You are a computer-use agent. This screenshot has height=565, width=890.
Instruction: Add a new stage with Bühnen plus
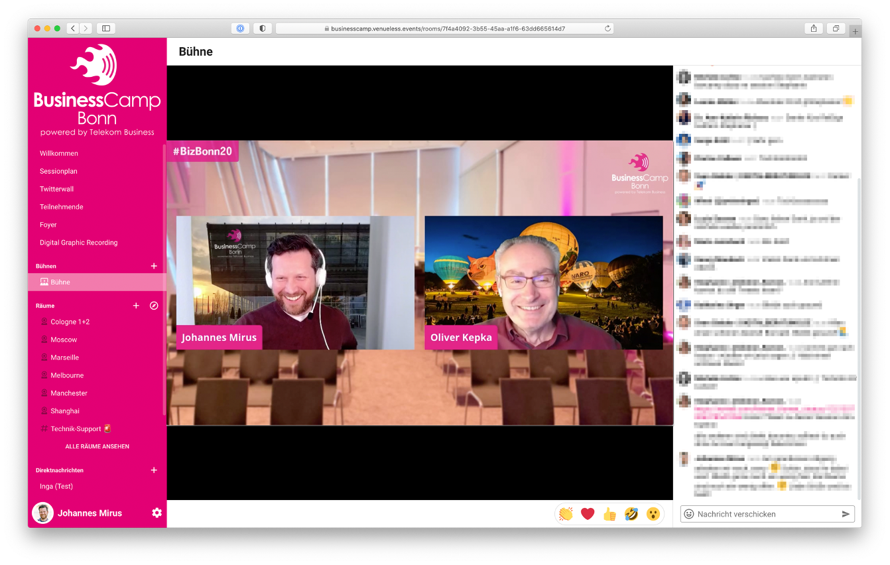[154, 266]
